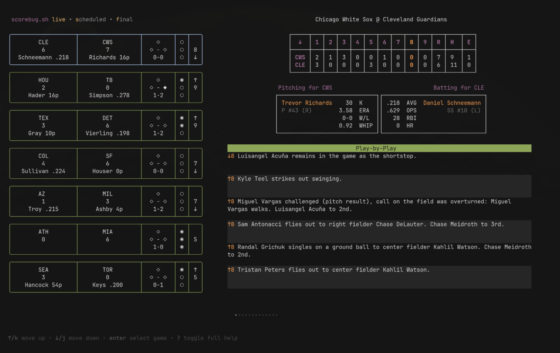
Task: Switch to the scheduled games tab
Action: click(x=91, y=20)
